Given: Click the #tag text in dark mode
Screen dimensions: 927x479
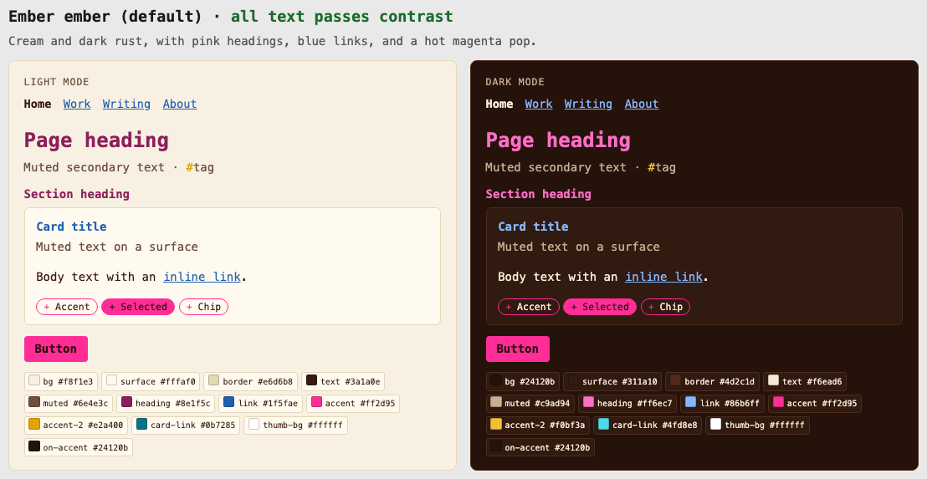Looking at the screenshot, I should [662, 168].
